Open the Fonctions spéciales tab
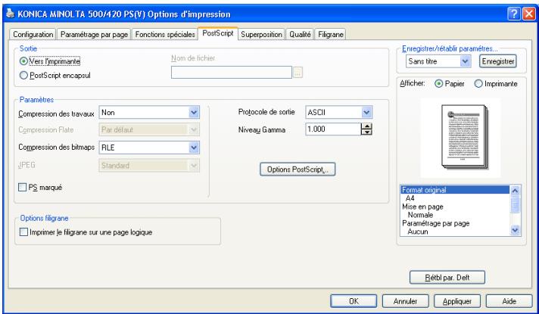The height and width of the screenshot is (314, 539). (165, 34)
